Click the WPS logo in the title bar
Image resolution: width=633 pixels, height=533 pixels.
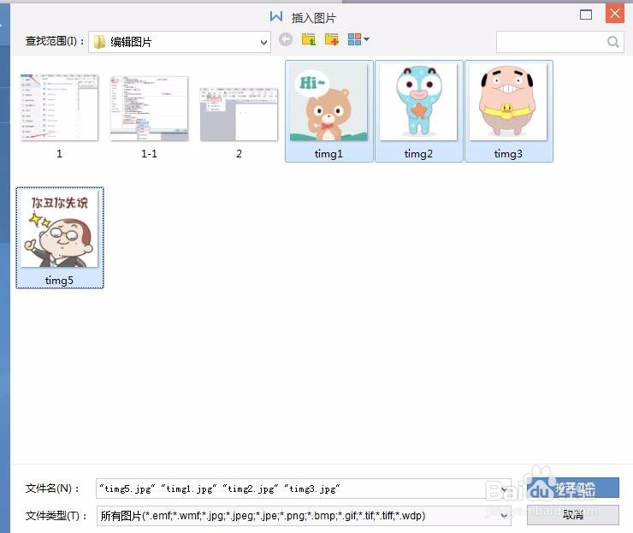276,16
